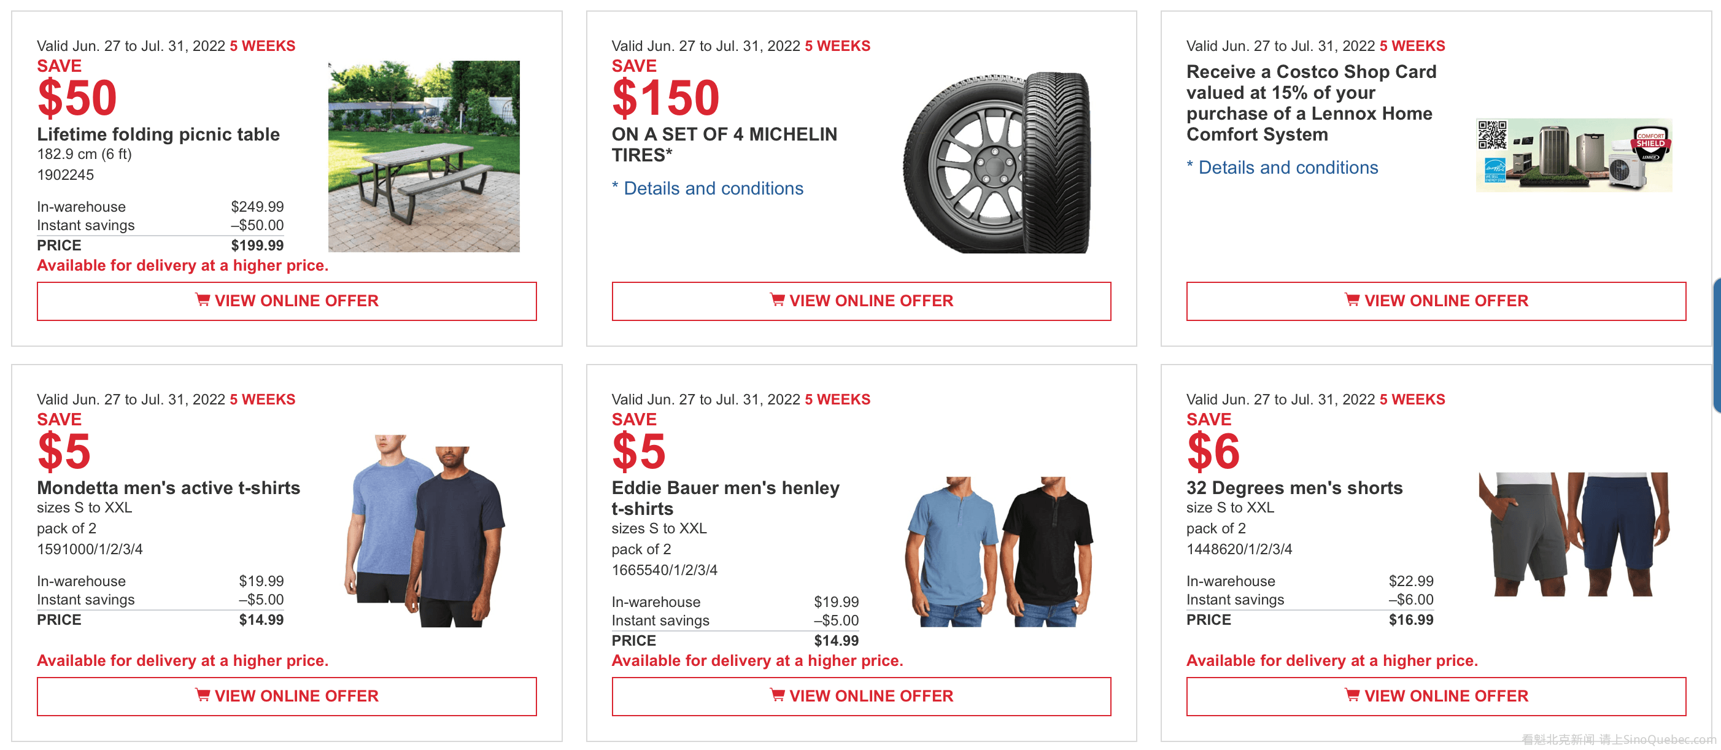Click the 32 Degrees men's shorts photo
This screenshot has height=750, width=1721.
1573,533
